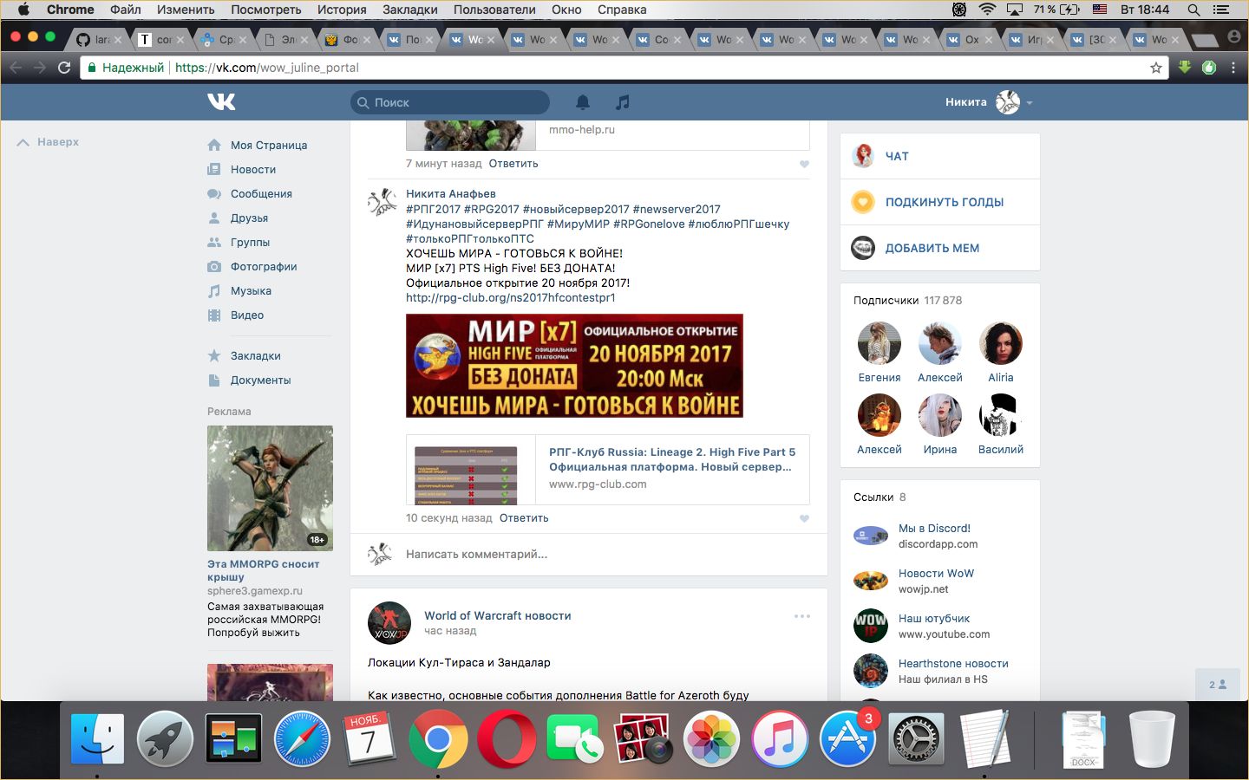Open Фотографии in the sidebar
The height and width of the screenshot is (780, 1249).
pos(252,267)
